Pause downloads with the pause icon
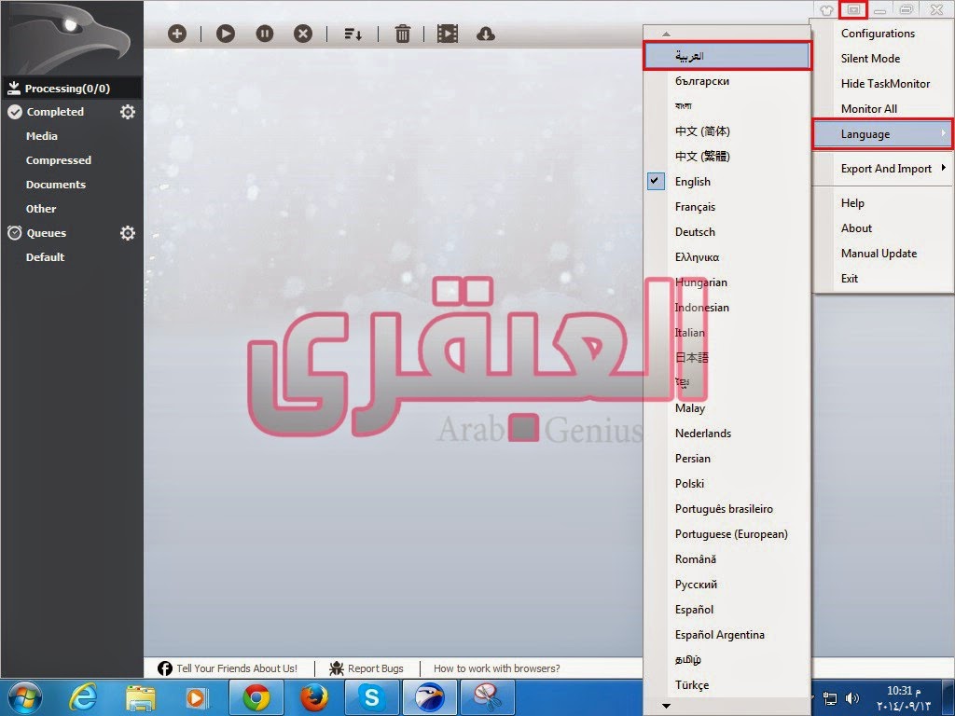Screen dimensions: 955x716 click(x=264, y=34)
